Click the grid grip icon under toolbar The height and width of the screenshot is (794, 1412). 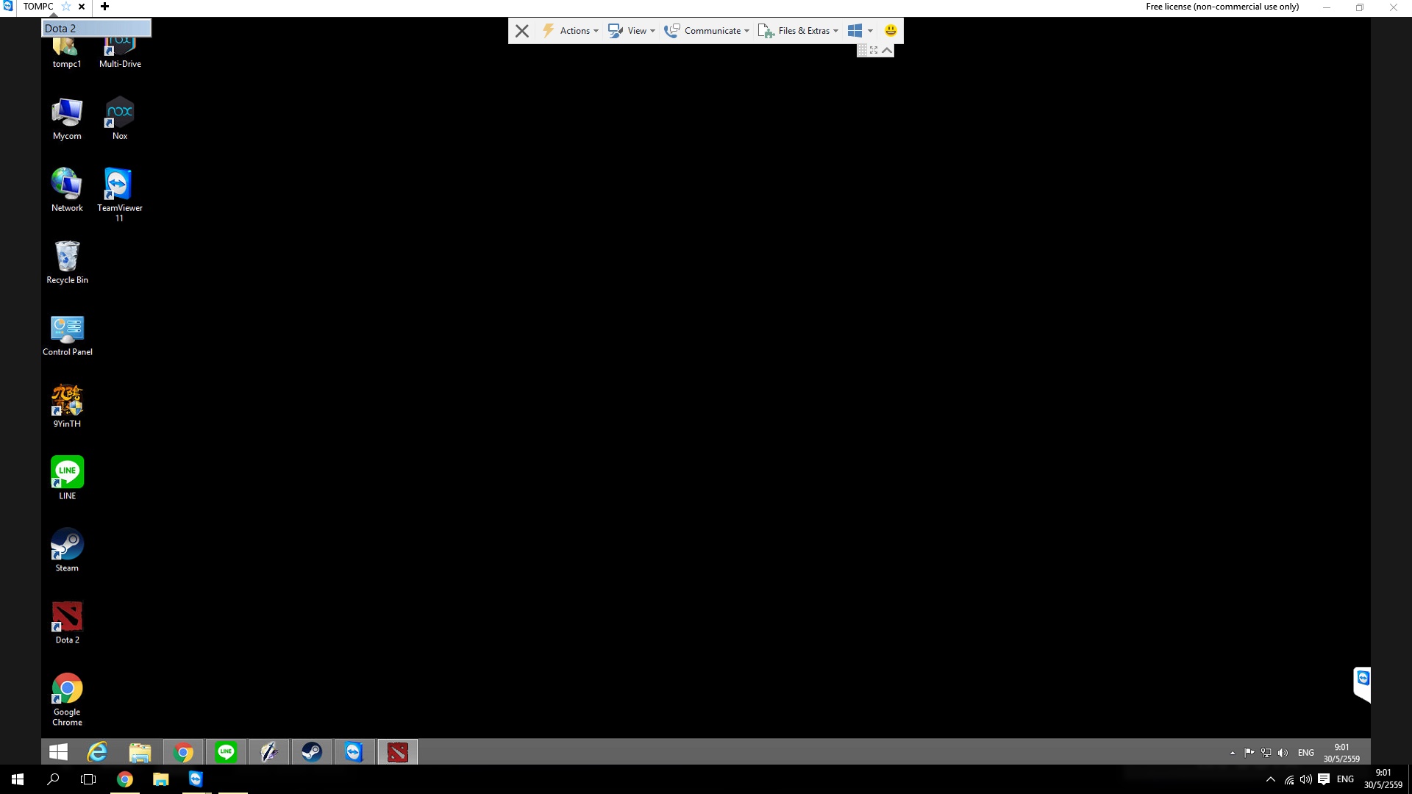tap(862, 50)
